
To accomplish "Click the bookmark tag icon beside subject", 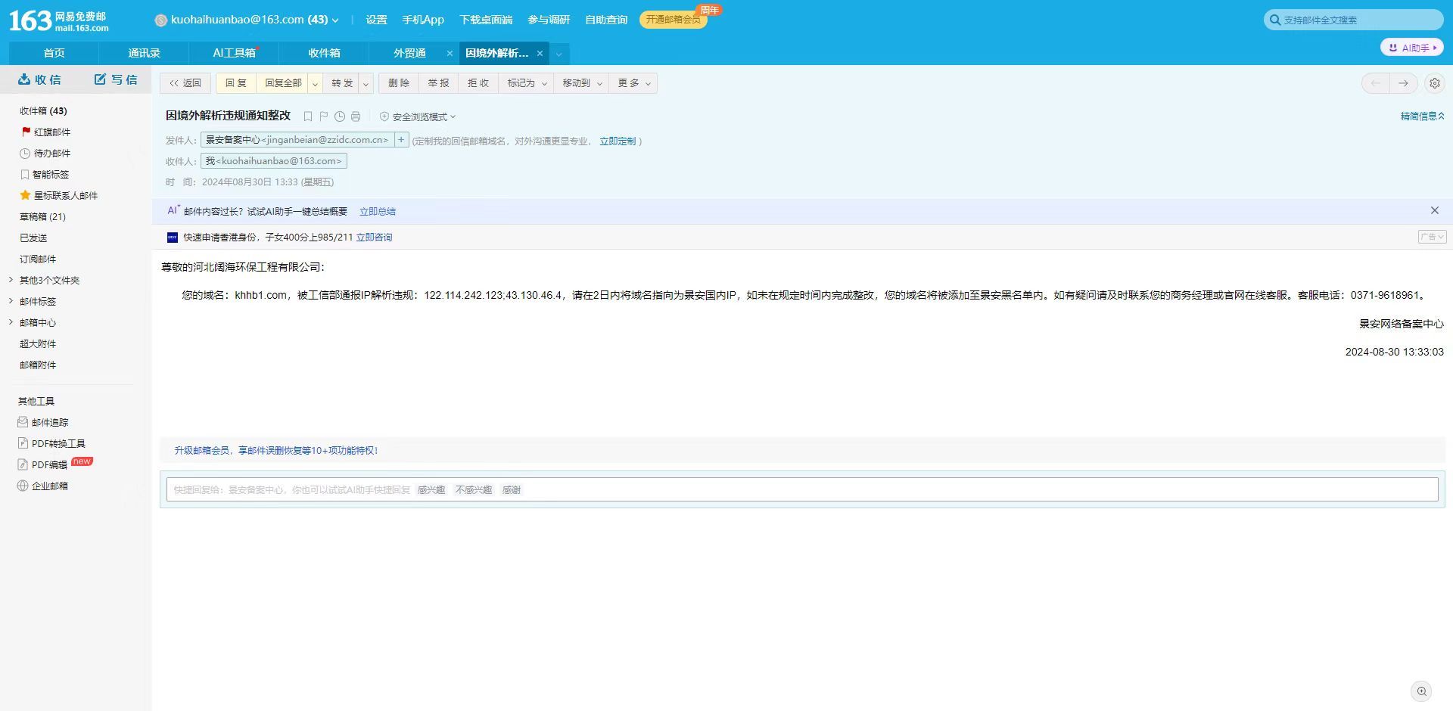I will [308, 116].
